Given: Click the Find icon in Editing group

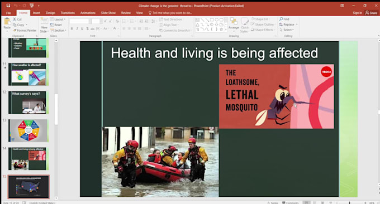Looking at the screenshot, I should pyautogui.click(x=284, y=19).
